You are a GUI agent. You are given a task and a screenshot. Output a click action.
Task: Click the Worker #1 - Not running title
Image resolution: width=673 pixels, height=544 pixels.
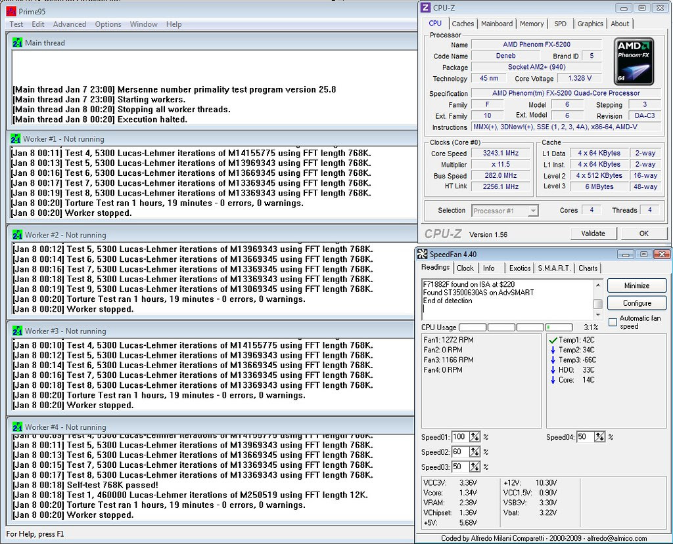tap(64, 139)
